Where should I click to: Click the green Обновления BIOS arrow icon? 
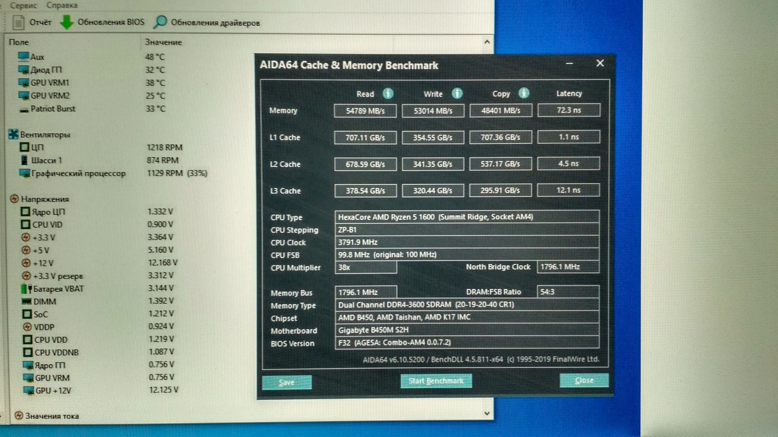[x=67, y=22]
